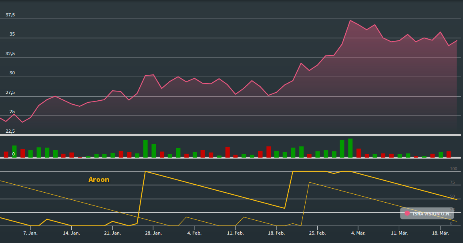Select the 25. Feb. date label
Viewport: 463px width, 243px height.
(x=317, y=233)
